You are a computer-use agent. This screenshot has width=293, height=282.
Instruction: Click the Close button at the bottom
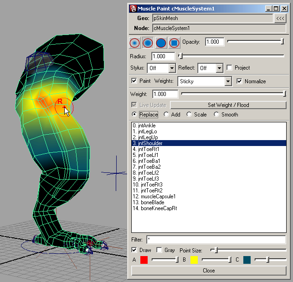point(209,270)
